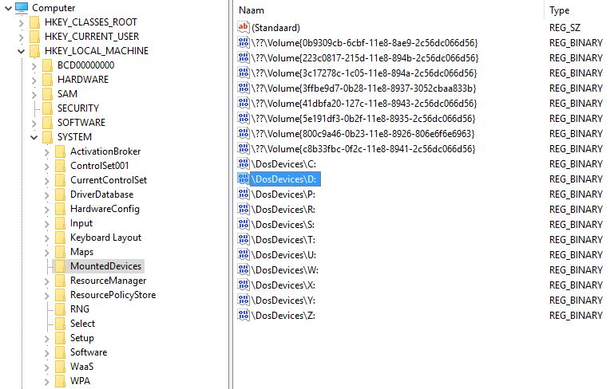The width and height of the screenshot is (610, 389).
Task: Expand the Setup key
Action: 47,339
